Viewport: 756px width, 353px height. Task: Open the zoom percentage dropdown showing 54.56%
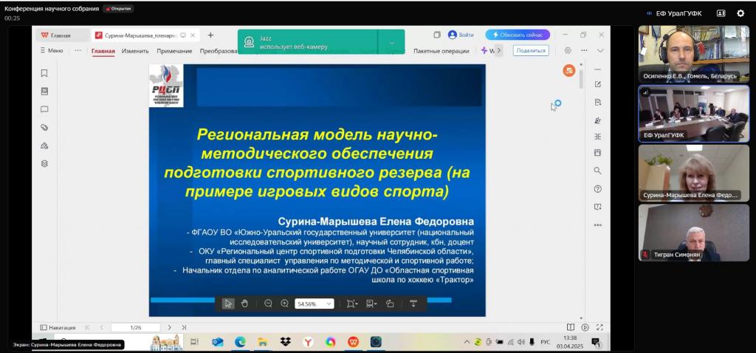coord(315,304)
